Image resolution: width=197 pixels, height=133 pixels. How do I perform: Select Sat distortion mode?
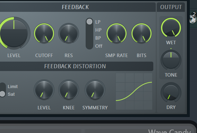(x=11, y=94)
